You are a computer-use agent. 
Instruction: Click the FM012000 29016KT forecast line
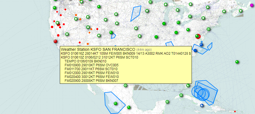(92, 73)
